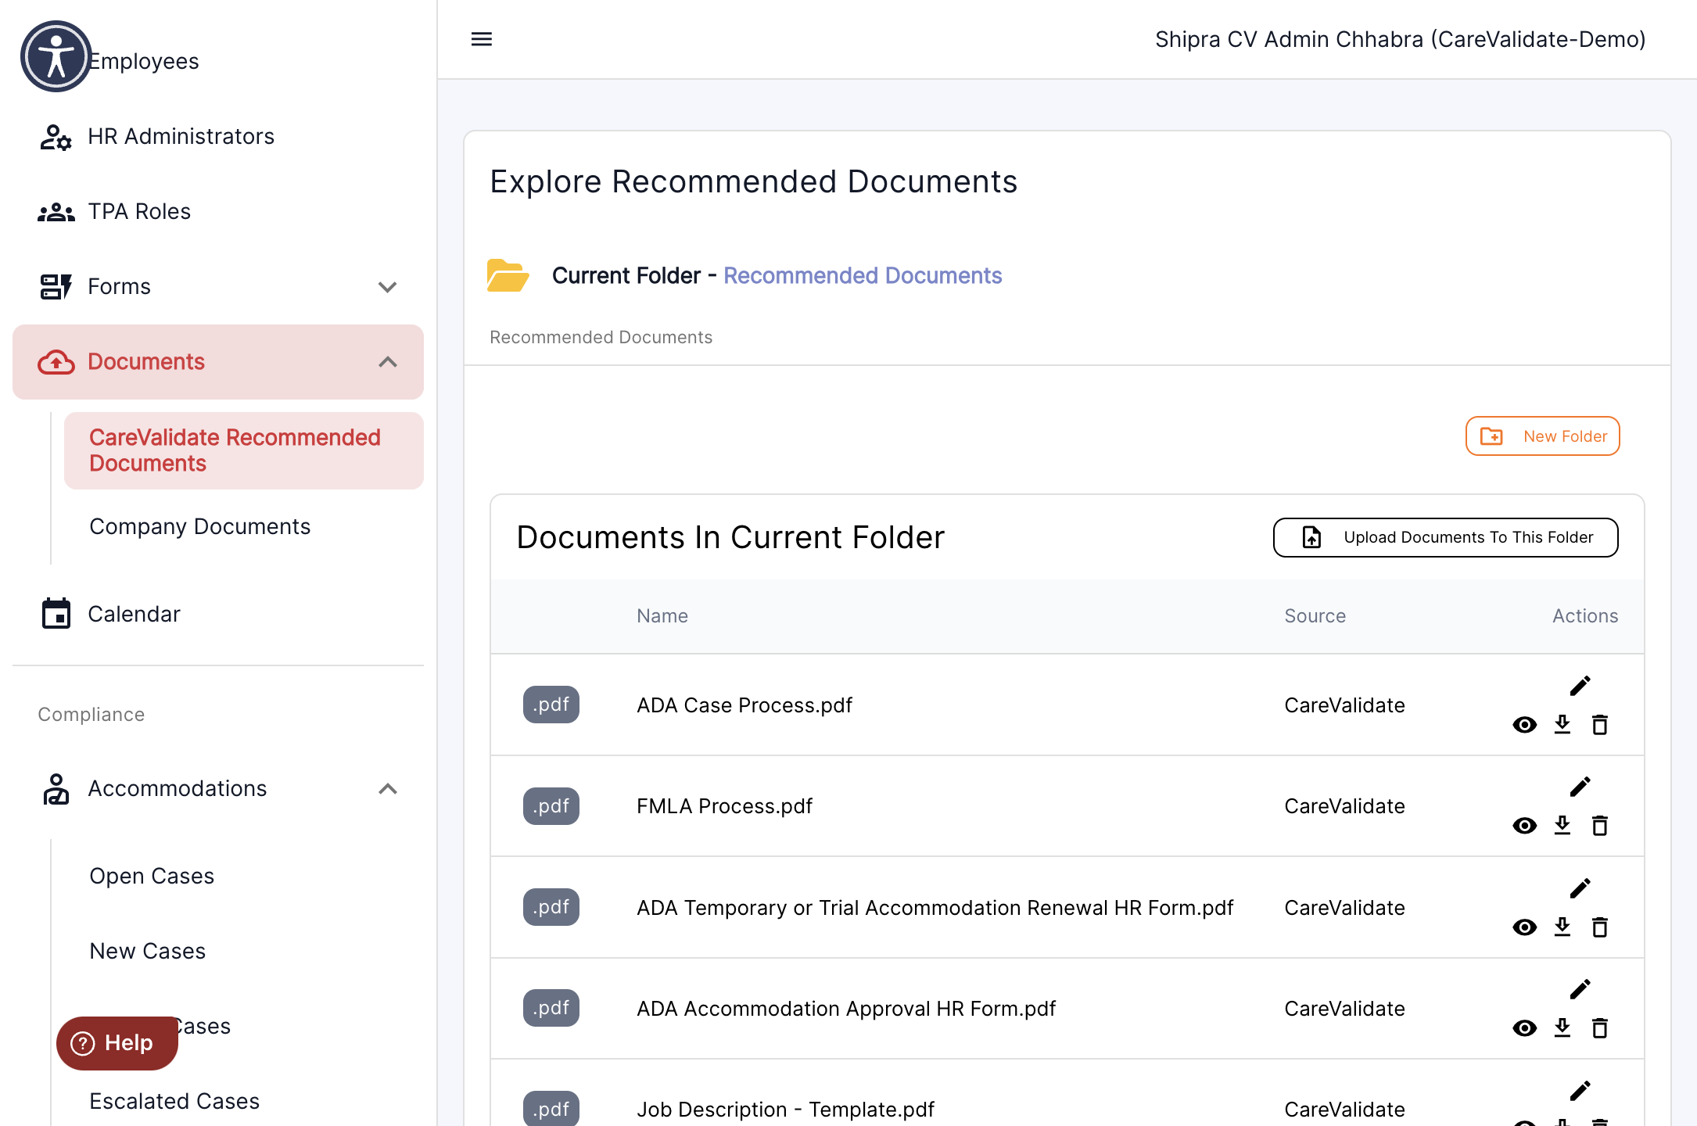Edit FMLA Process.pdf with pencil icon
The height and width of the screenshot is (1126, 1697).
point(1580,787)
